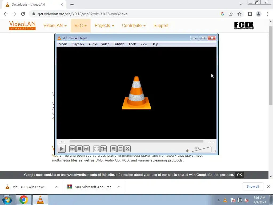The image size is (273, 205).
Task: Skip to next media in VLC
Action: pyautogui.click(x=86, y=149)
